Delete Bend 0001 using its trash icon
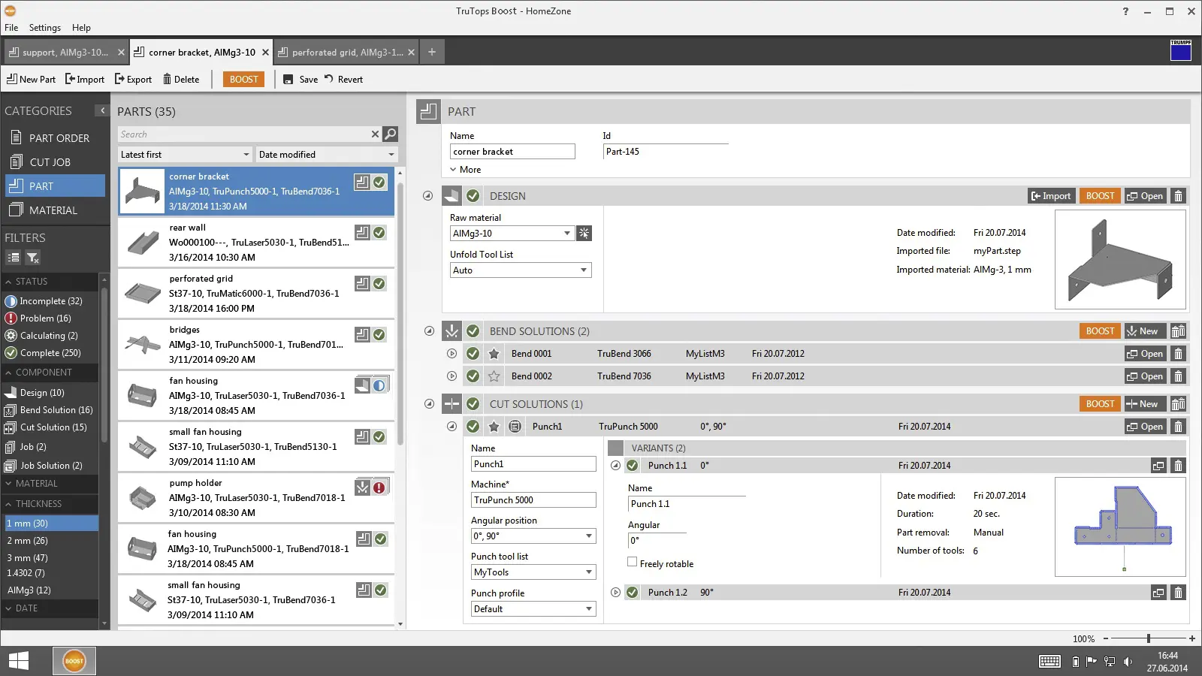The height and width of the screenshot is (676, 1202). click(x=1178, y=354)
